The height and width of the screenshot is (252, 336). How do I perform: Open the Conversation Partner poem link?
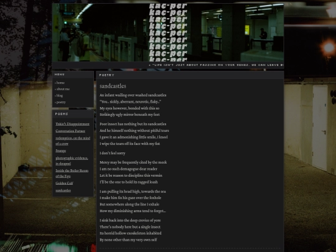[x=70, y=131]
